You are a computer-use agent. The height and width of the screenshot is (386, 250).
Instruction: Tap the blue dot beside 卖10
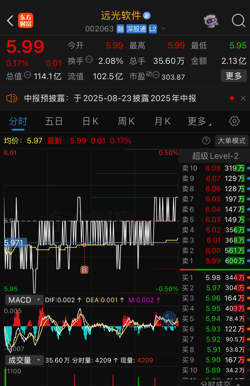248,168
